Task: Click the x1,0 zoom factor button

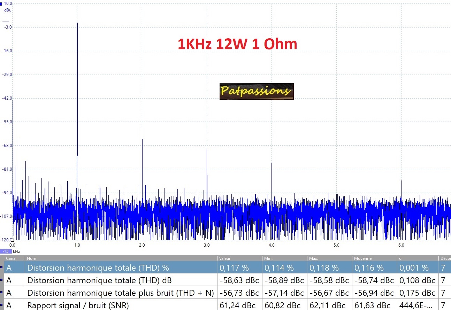Action: tap(6, 251)
